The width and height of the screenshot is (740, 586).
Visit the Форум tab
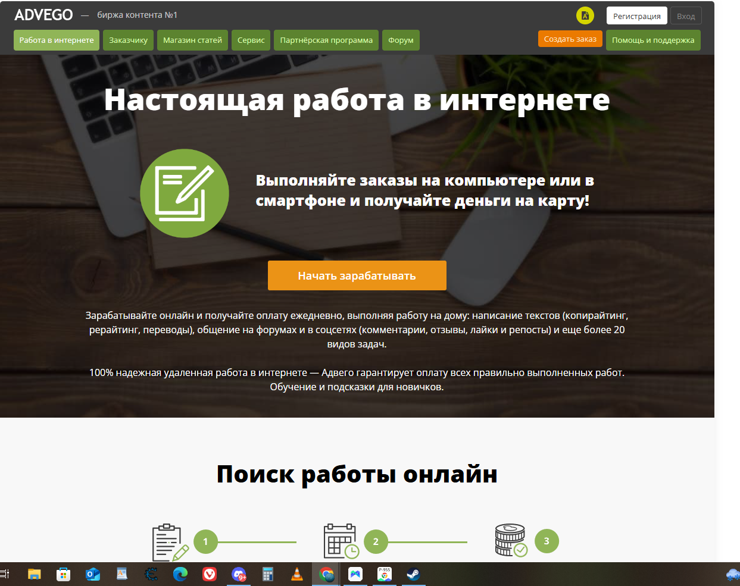tap(401, 40)
